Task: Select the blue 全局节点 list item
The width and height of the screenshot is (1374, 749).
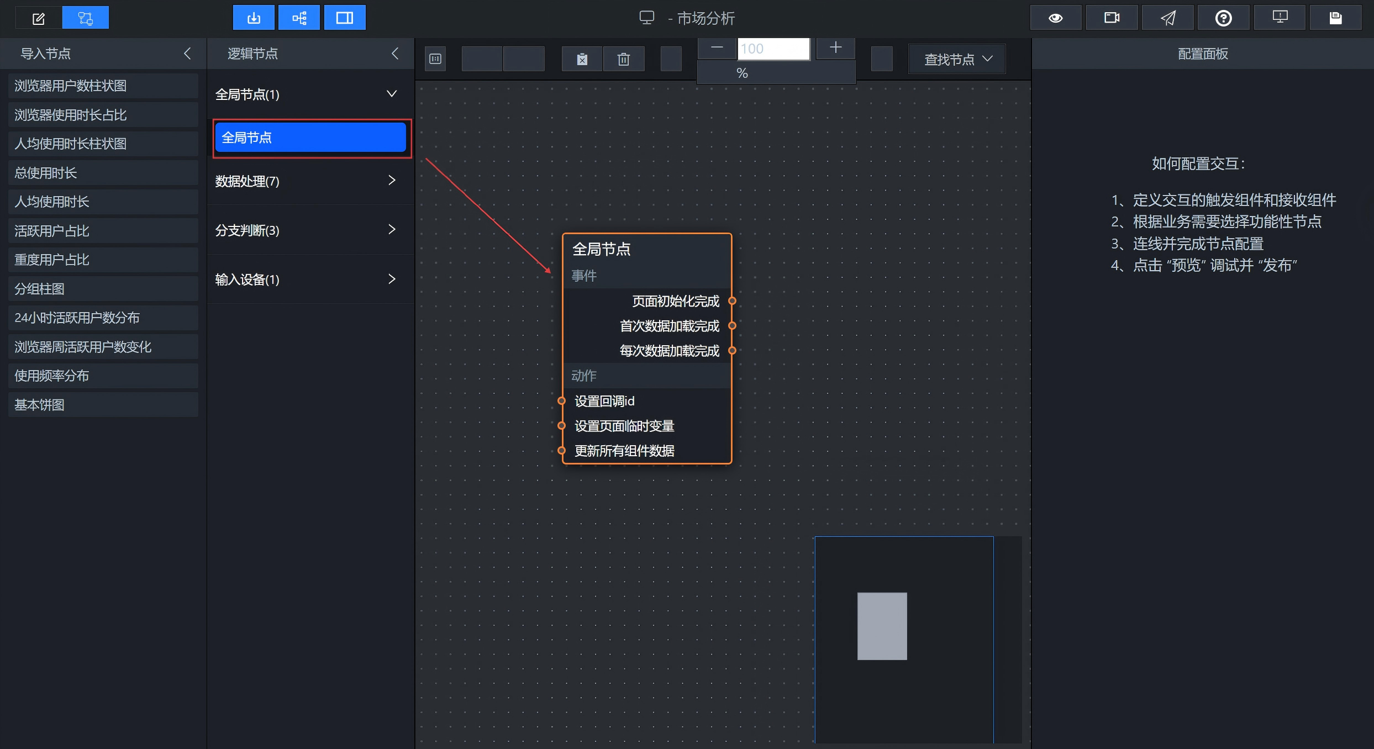Action: [310, 138]
